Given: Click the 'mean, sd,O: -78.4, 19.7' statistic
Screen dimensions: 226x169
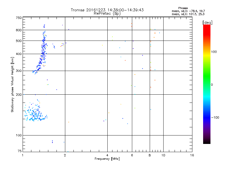Looking at the screenshot, I should (x=188, y=11).
